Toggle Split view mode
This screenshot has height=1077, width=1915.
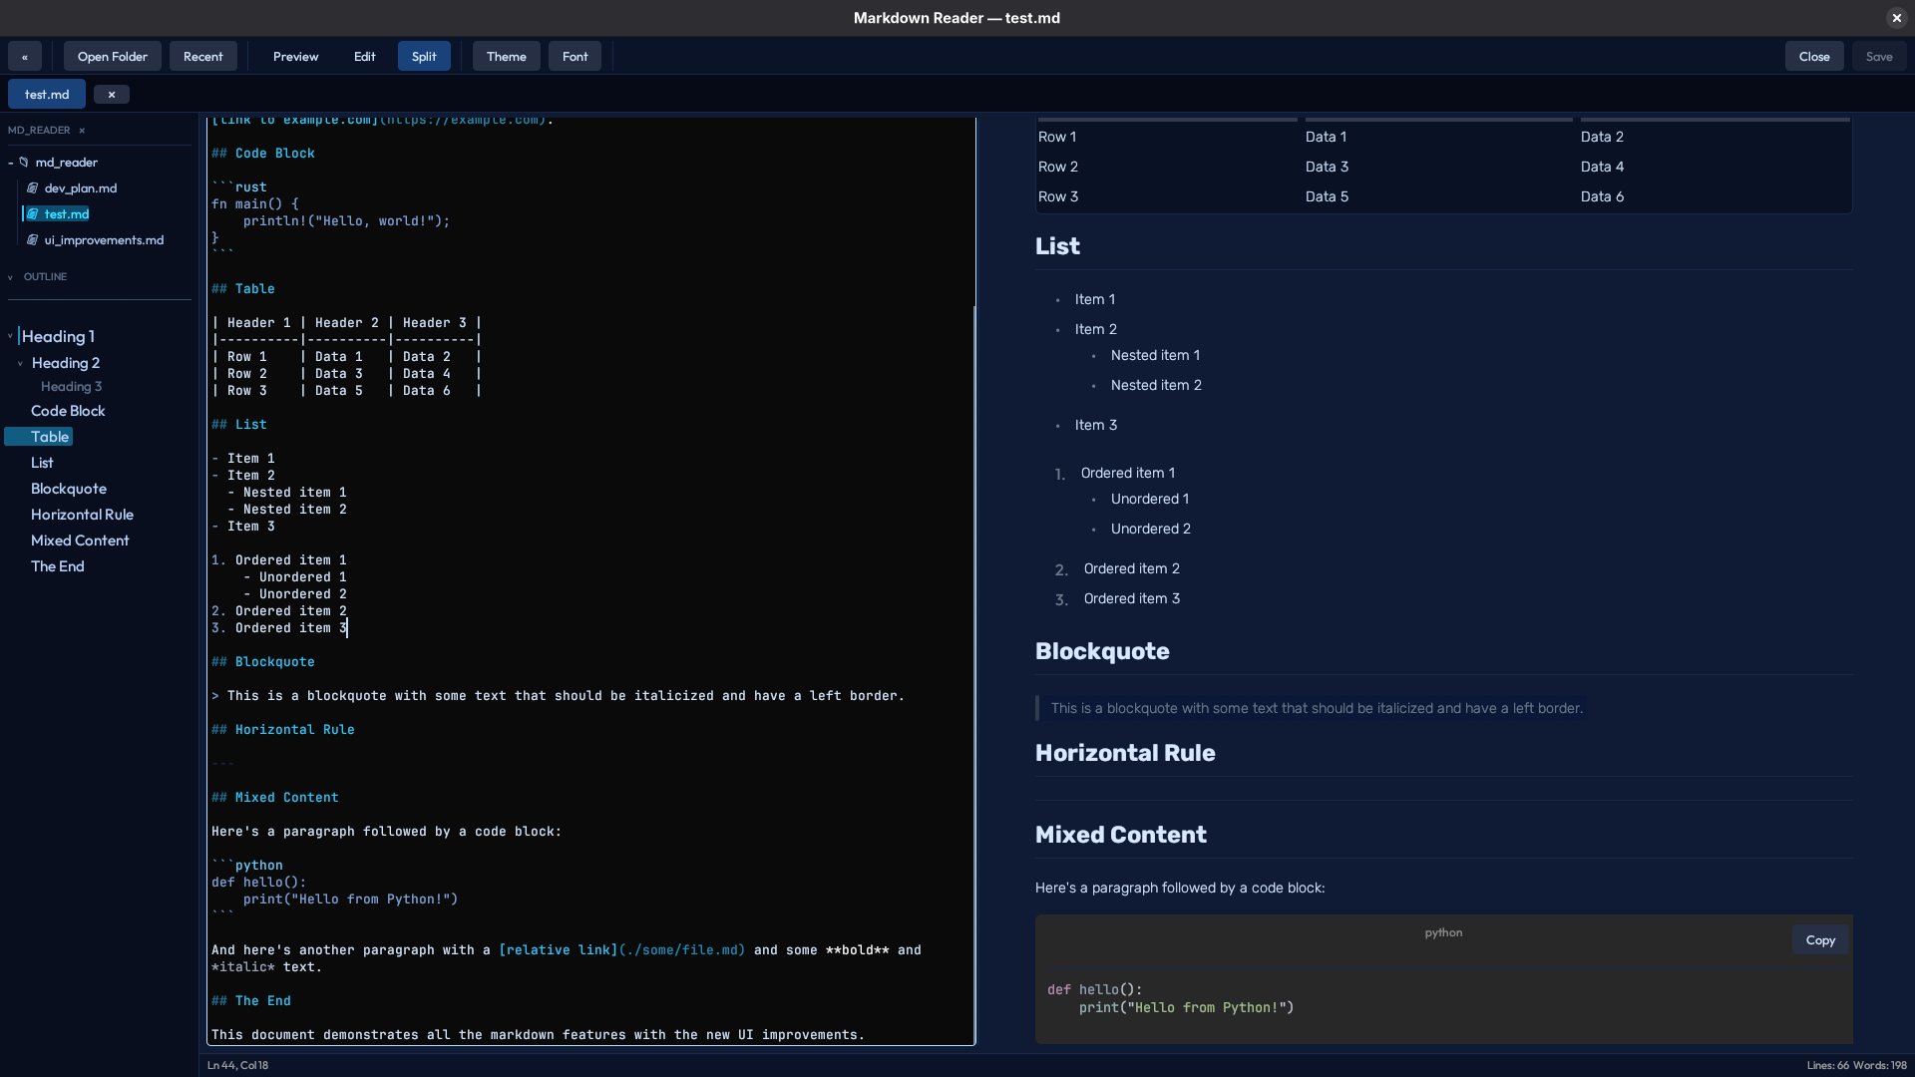[423, 56]
